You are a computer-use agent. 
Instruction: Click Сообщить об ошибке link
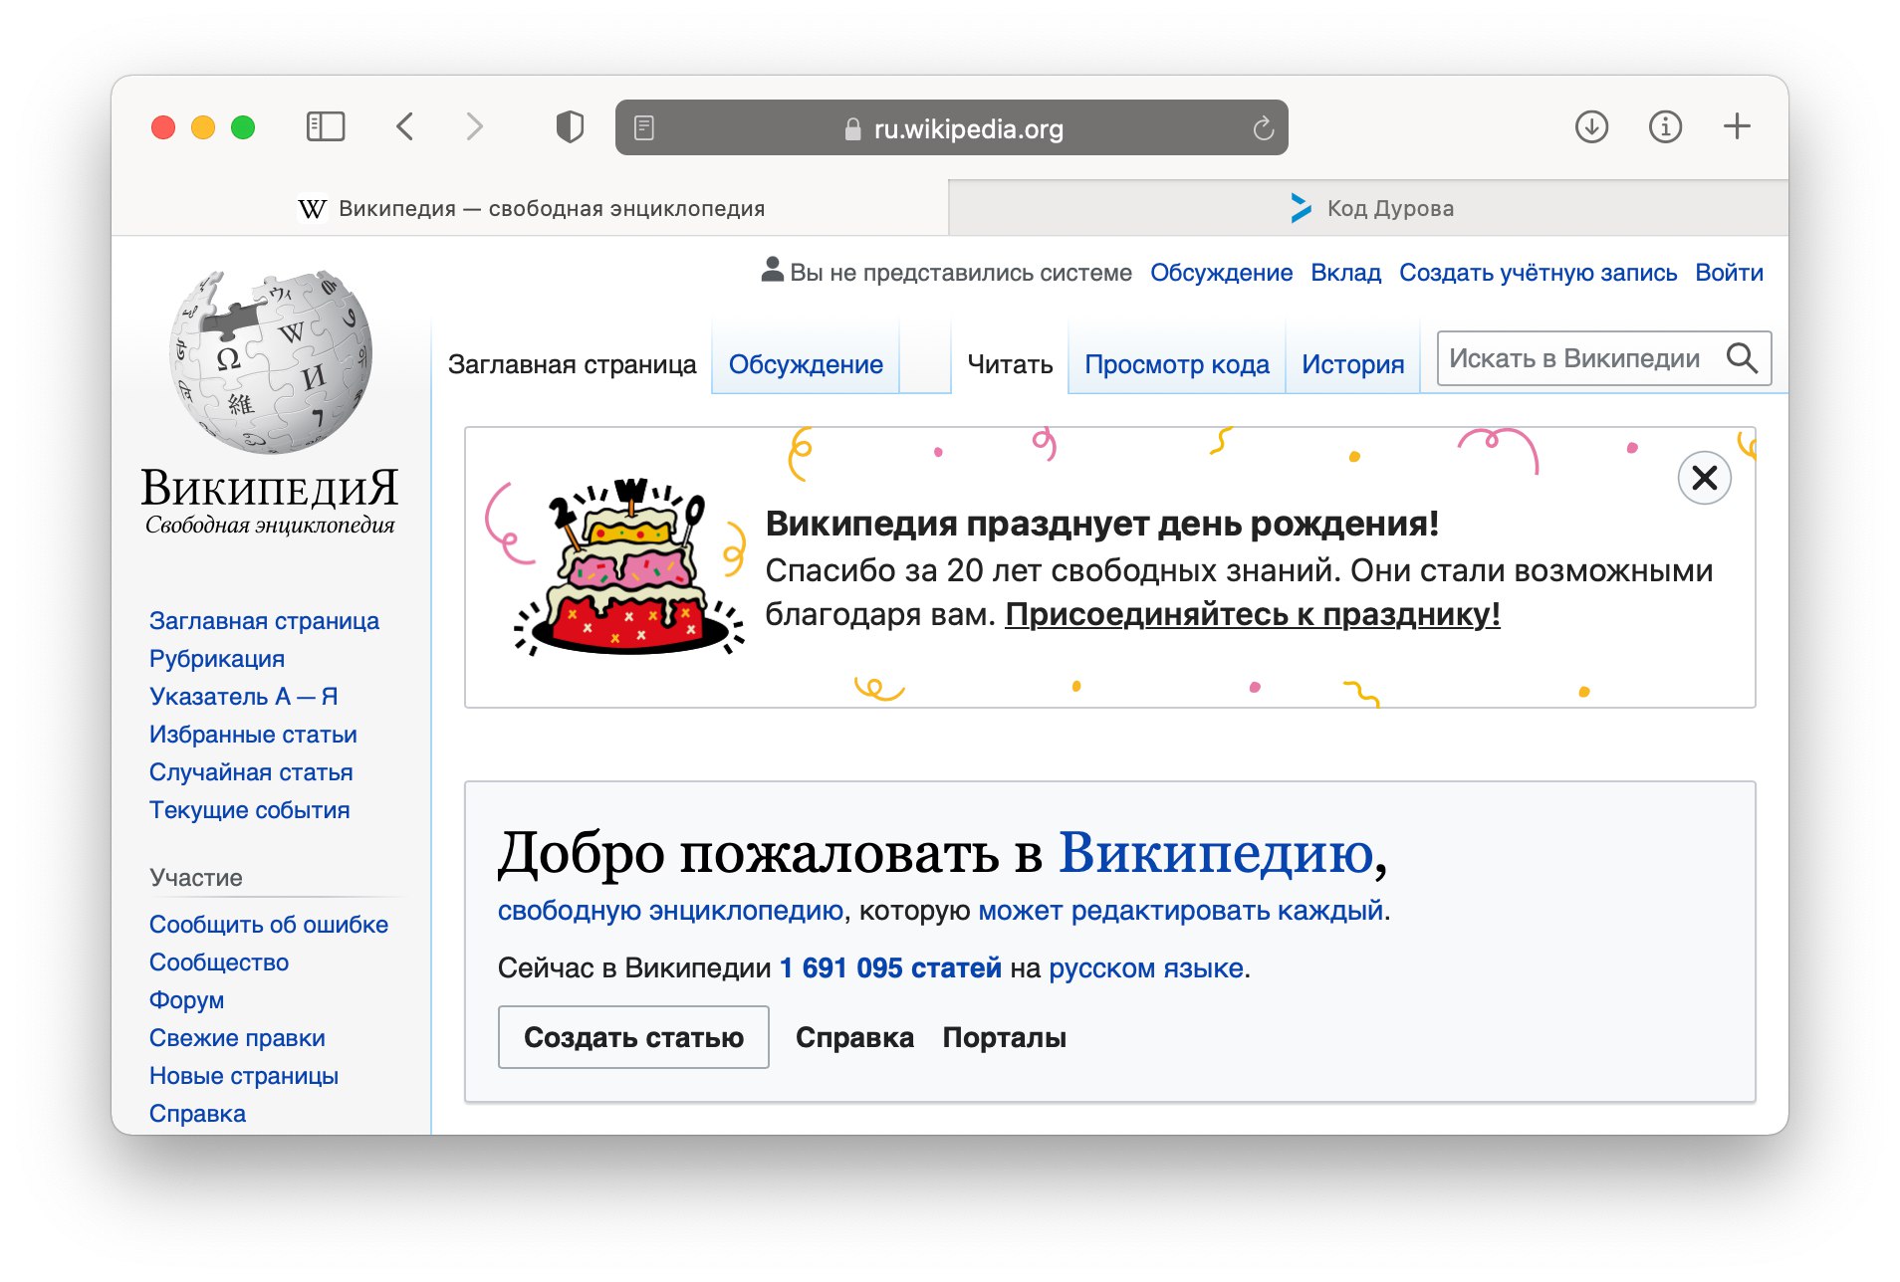click(269, 925)
